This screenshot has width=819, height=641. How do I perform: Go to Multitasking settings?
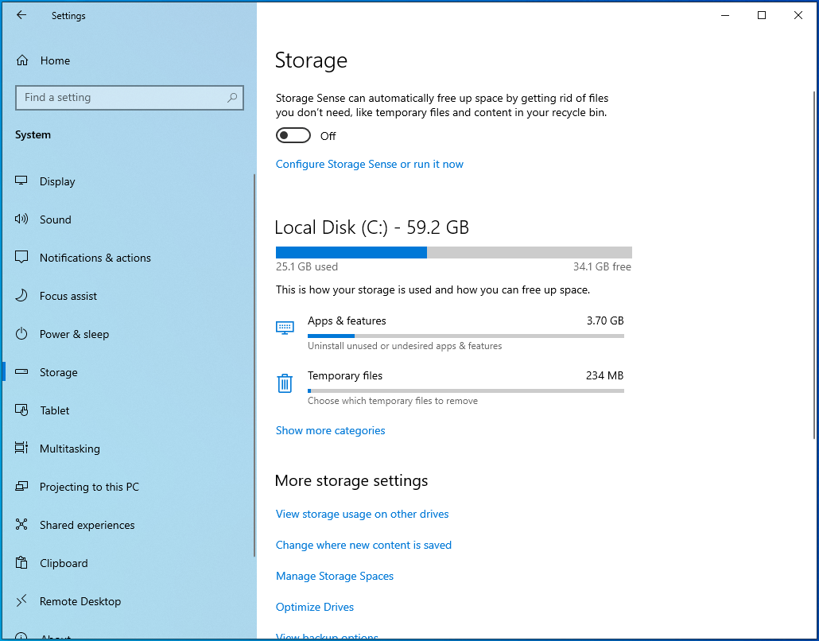(x=70, y=449)
